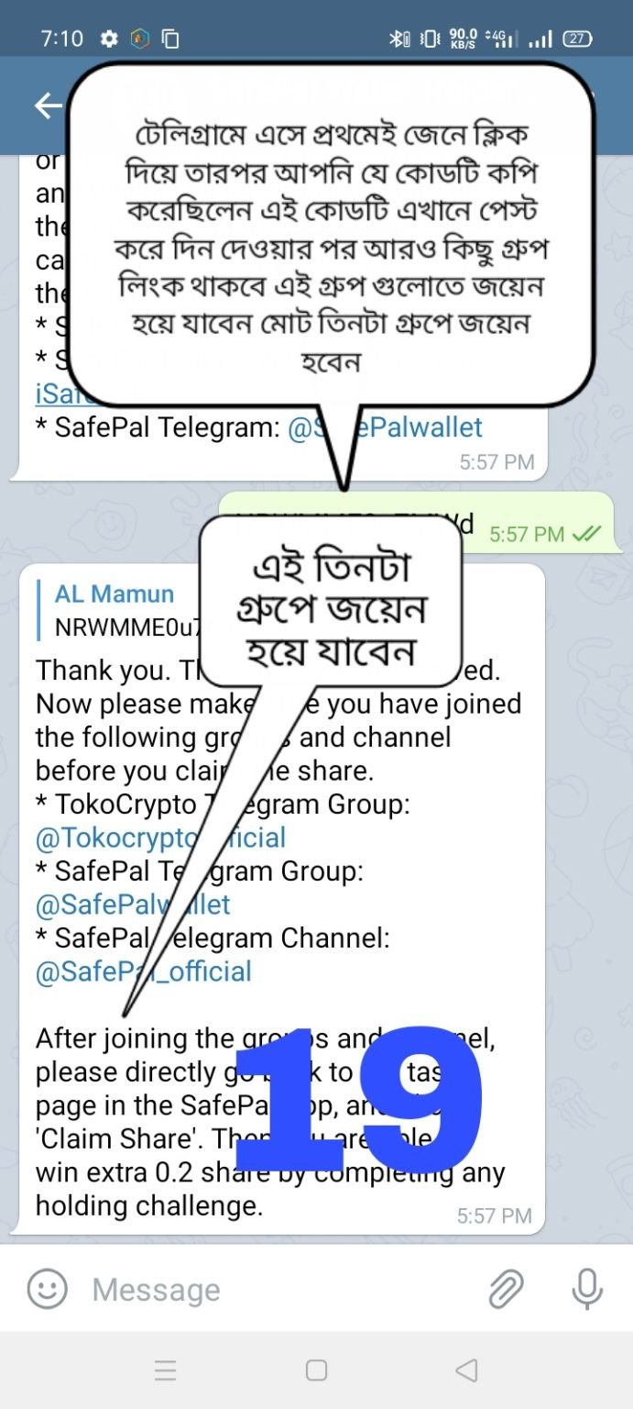Screen dimensions: 633x1409
Task: Open the @SafePalwallet group link
Action: click(x=133, y=904)
